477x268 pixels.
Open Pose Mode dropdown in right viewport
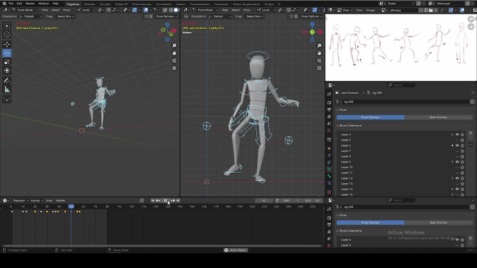point(205,10)
